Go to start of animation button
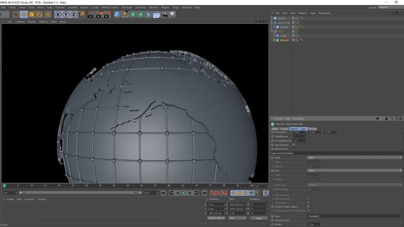 click(x=163, y=193)
